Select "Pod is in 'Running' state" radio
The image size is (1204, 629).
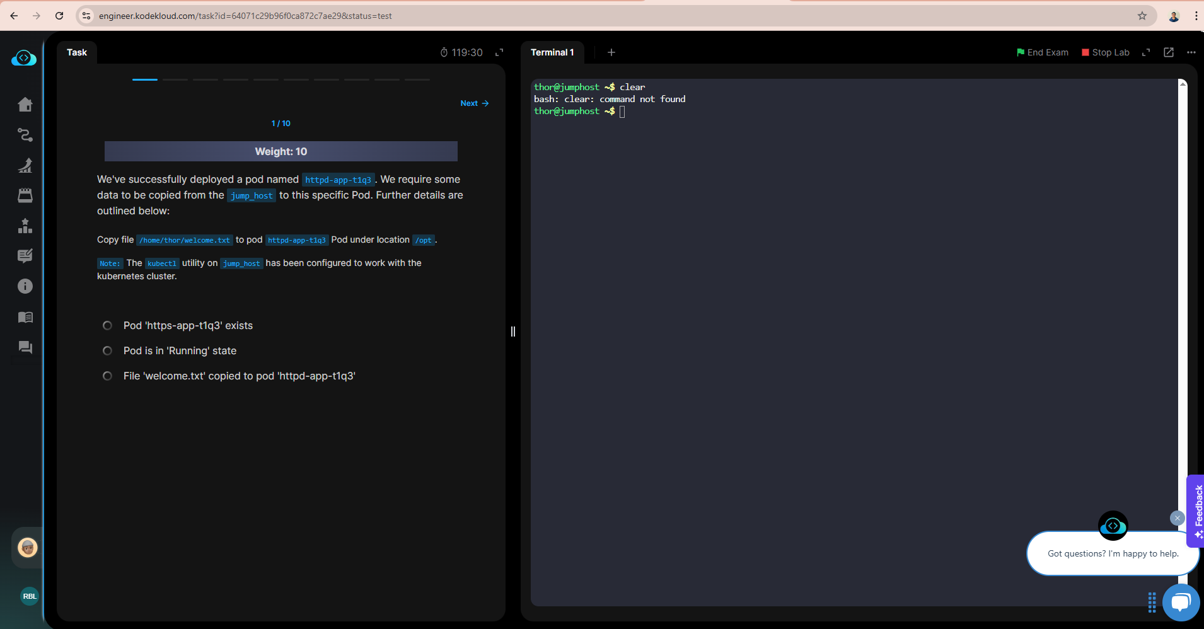tap(108, 351)
